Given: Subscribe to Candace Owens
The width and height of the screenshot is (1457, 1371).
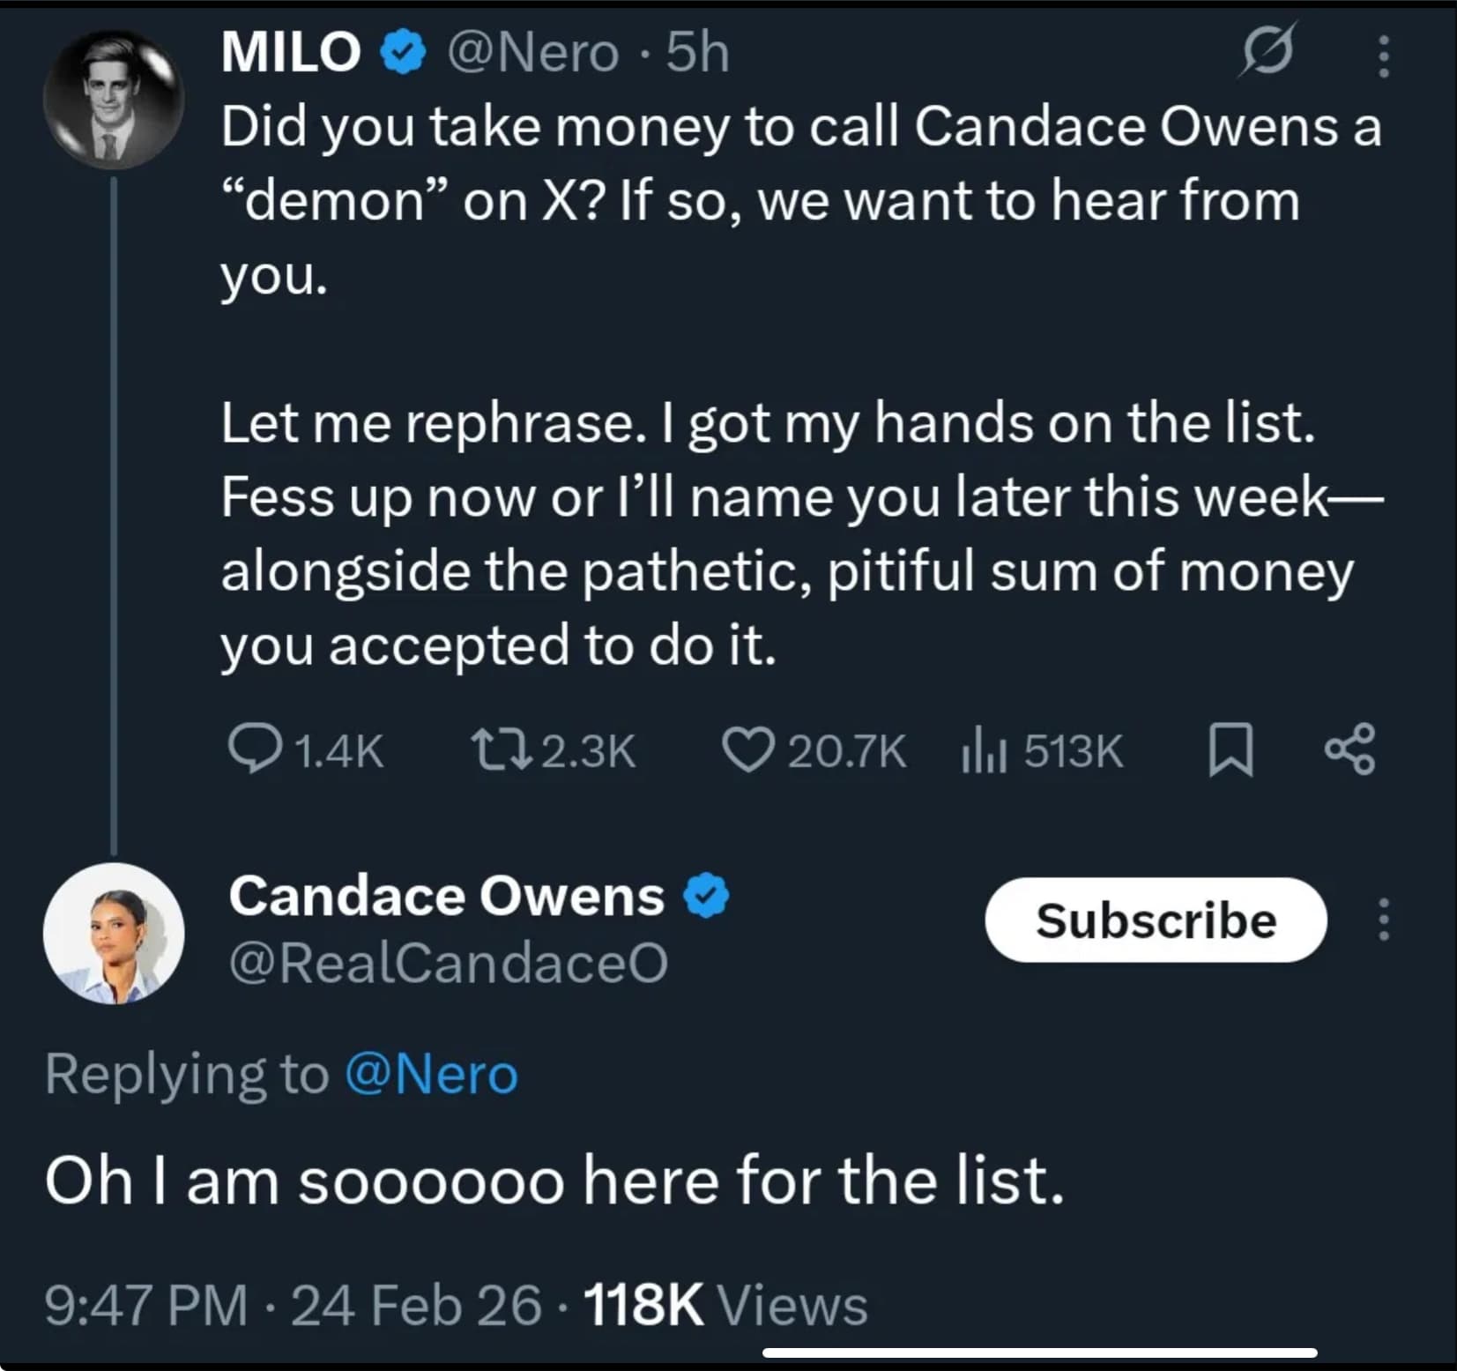Looking at the screenshot, I should tap(1156, 920).
